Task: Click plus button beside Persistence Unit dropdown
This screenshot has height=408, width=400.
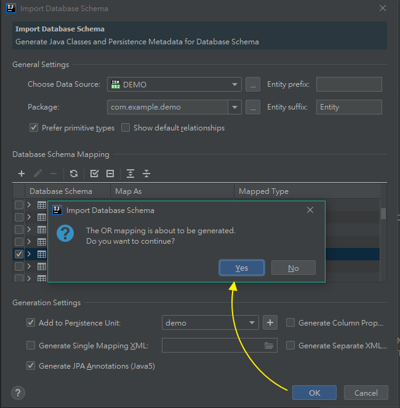Action: pyautogui.click(x=270, y=322)
